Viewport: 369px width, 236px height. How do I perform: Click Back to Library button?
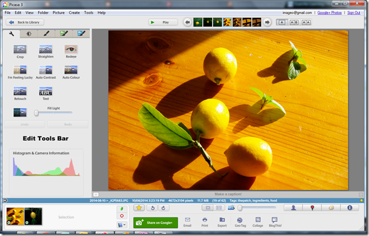[x=25, y=22]
